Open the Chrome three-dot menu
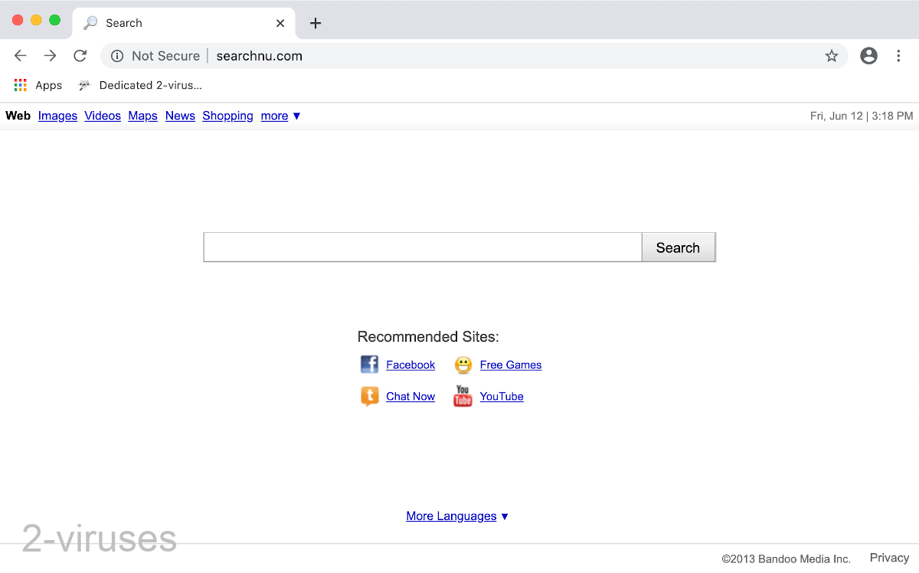 pyautogui.click(x=899, y=55)
